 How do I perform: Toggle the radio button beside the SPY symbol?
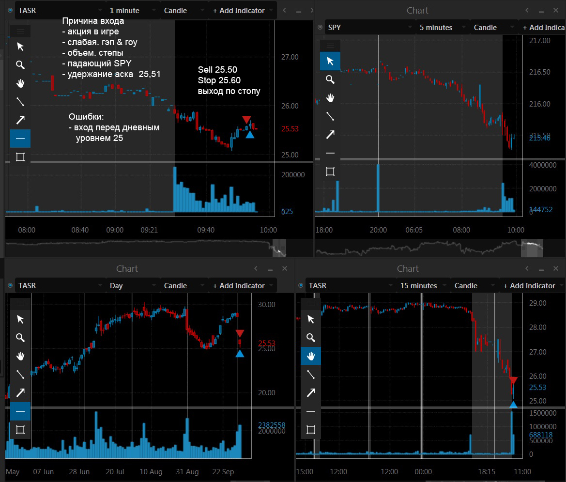[x=320, y=28]
